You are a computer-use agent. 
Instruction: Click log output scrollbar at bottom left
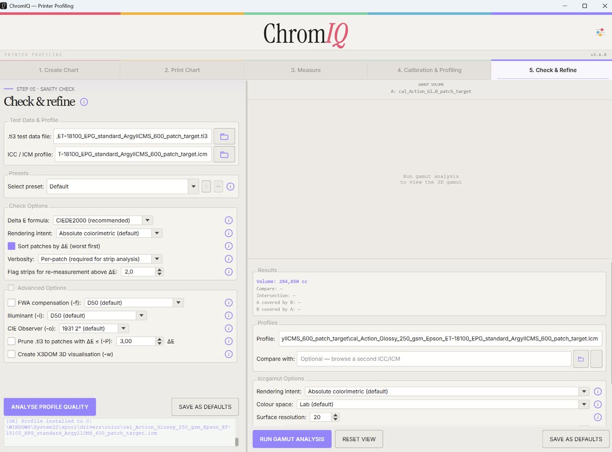(237, 441)
